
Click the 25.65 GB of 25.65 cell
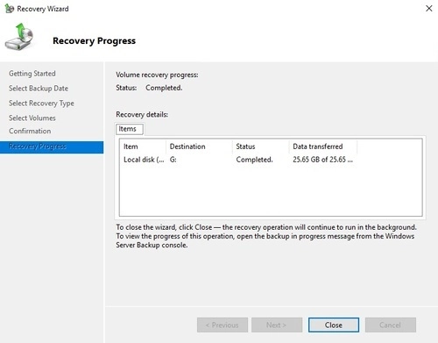tap(322, 160)
